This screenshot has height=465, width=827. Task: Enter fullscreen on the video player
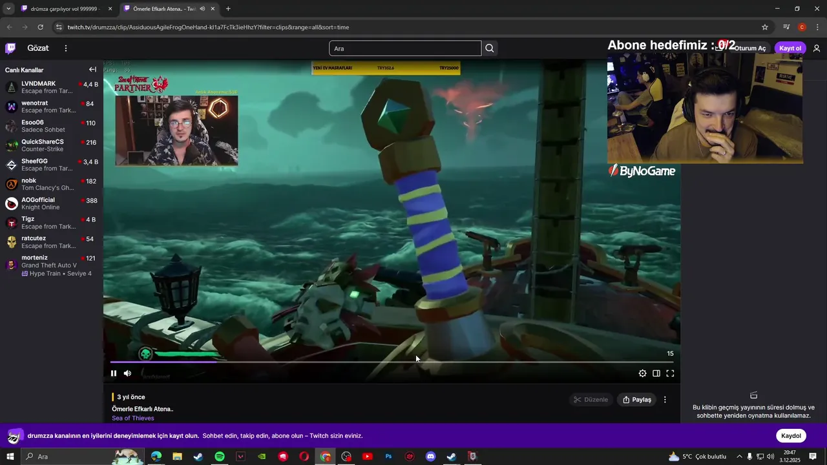click(x=670, y=373)
